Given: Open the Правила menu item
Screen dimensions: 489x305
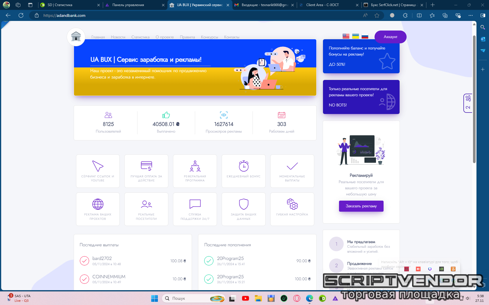Looking at the screenshot, I should click(x=187, y=37).
